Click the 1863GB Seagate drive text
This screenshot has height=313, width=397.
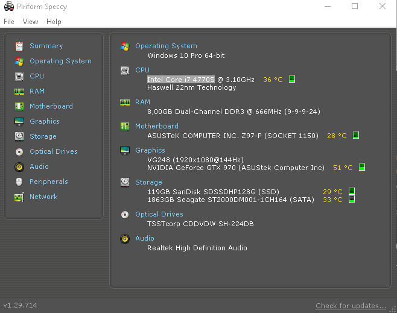pos(230,200)
